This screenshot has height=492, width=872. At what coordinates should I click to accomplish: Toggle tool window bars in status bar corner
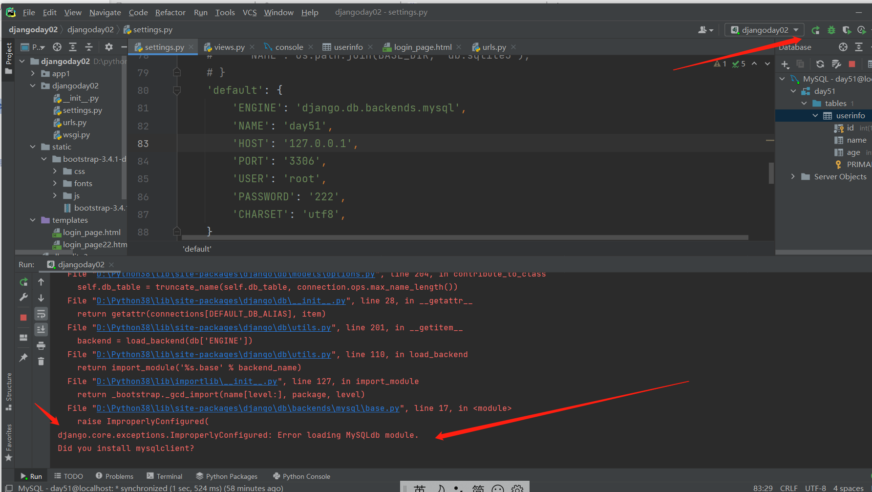click(x=8, y=488)
